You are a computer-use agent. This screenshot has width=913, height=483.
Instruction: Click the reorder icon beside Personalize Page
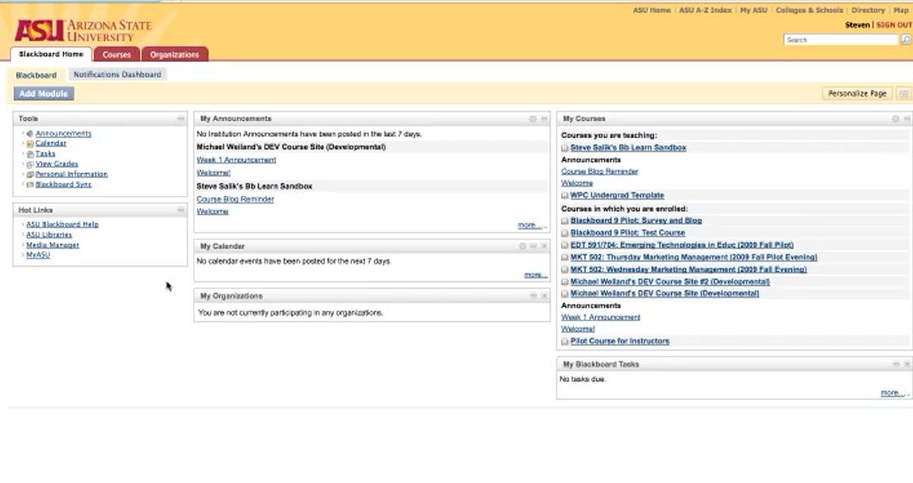tap(902, 94)
